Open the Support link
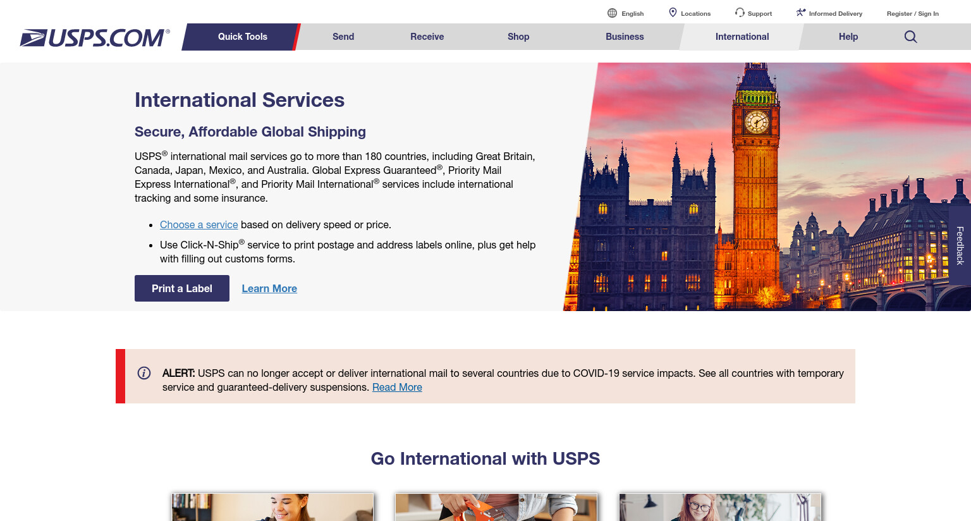The width and height of the screenshot is (971, 521). [x=760, y=13]
